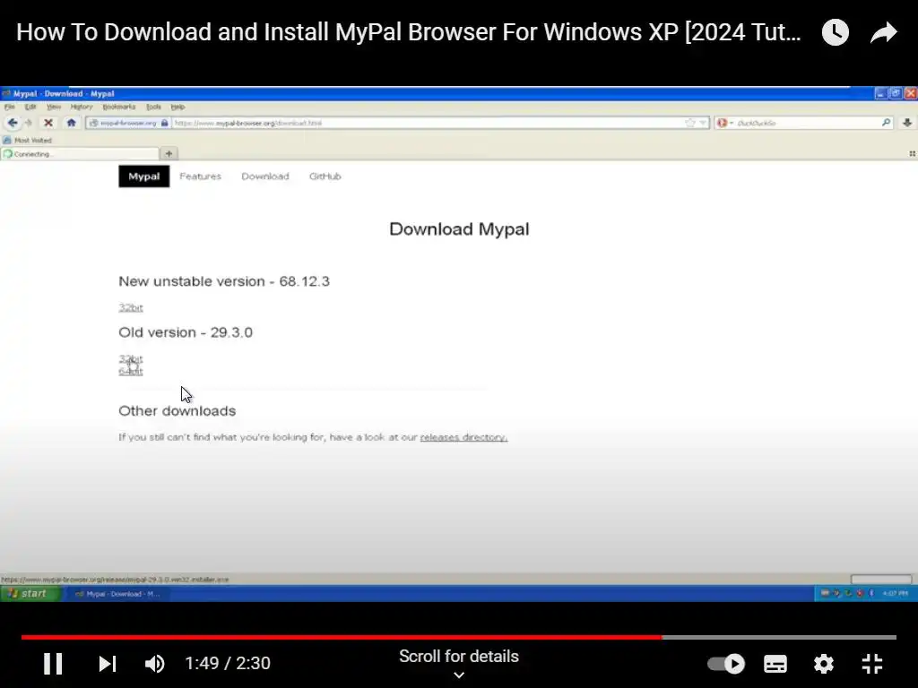Viewport: 918px width, 688px height.
Task: Stop the page loading with the X button
Action: click(48, 123)
